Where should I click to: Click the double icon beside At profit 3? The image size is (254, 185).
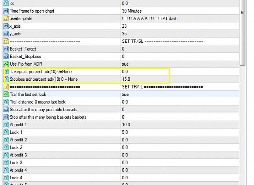[x=6, y=155]
